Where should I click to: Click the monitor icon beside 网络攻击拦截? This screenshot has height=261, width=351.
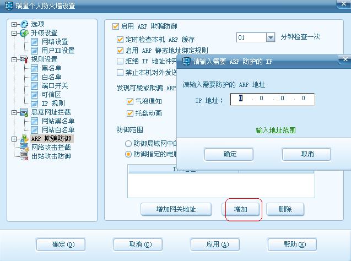(x=24, y=148)
